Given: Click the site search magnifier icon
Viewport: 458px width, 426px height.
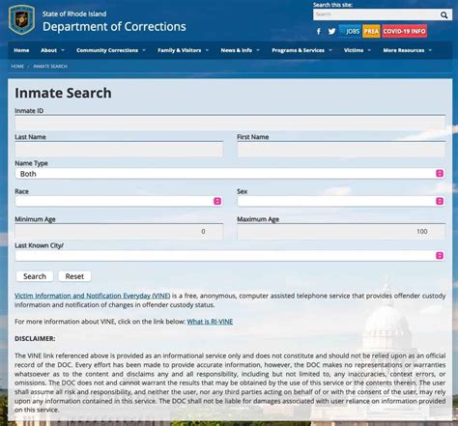Looking at the screenshot, I should [444, 14].
